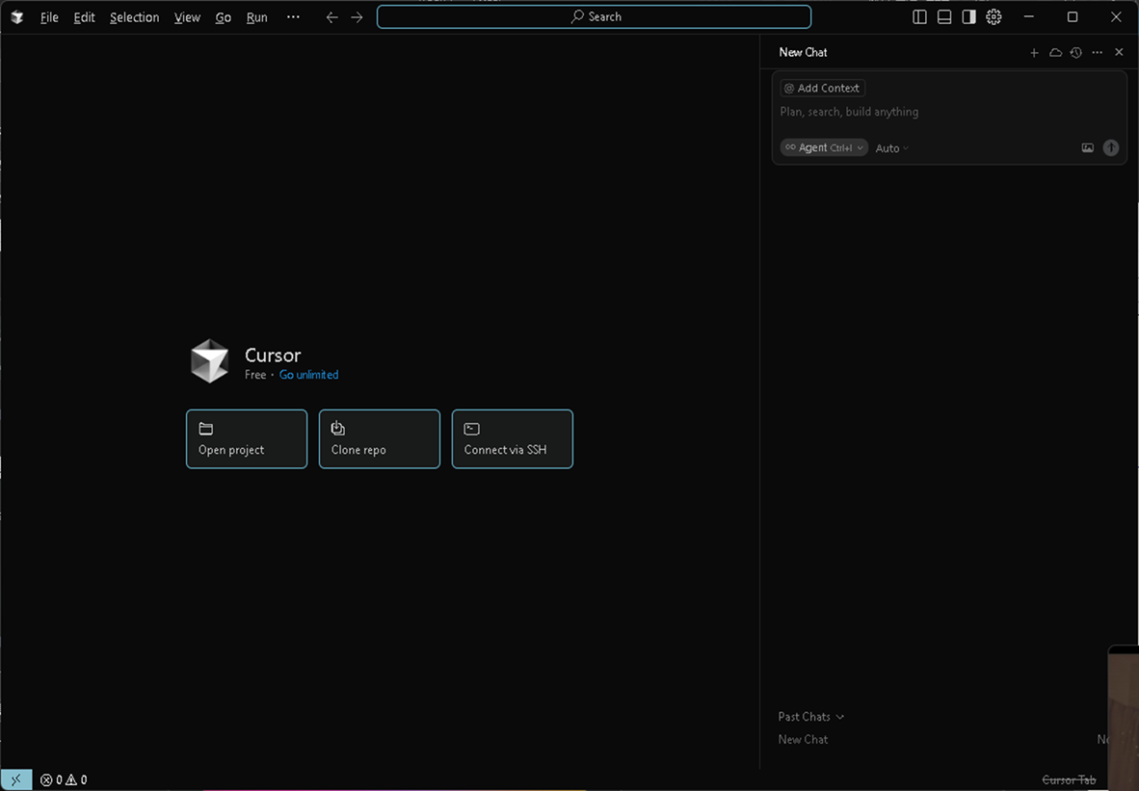The image size is (1139, 791).
Task: Open chat panel more actions ellipsis
Action: coord(1097,52)
